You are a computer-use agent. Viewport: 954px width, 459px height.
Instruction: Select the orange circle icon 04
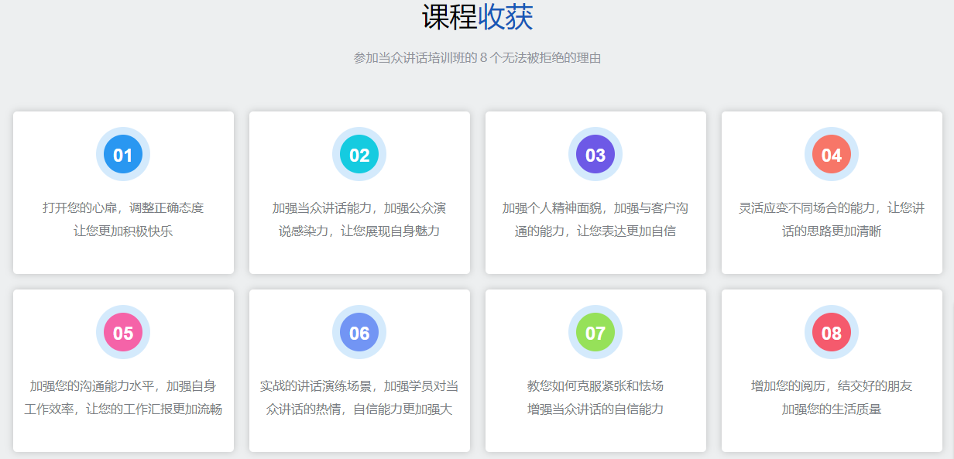coord(831,153)
